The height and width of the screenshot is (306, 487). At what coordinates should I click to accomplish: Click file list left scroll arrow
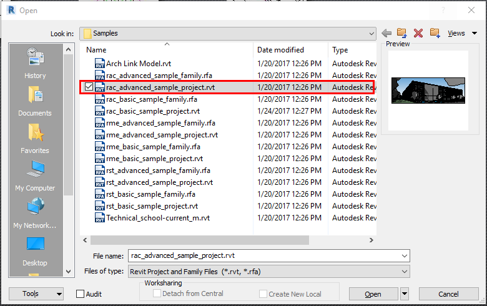point(85,240)
